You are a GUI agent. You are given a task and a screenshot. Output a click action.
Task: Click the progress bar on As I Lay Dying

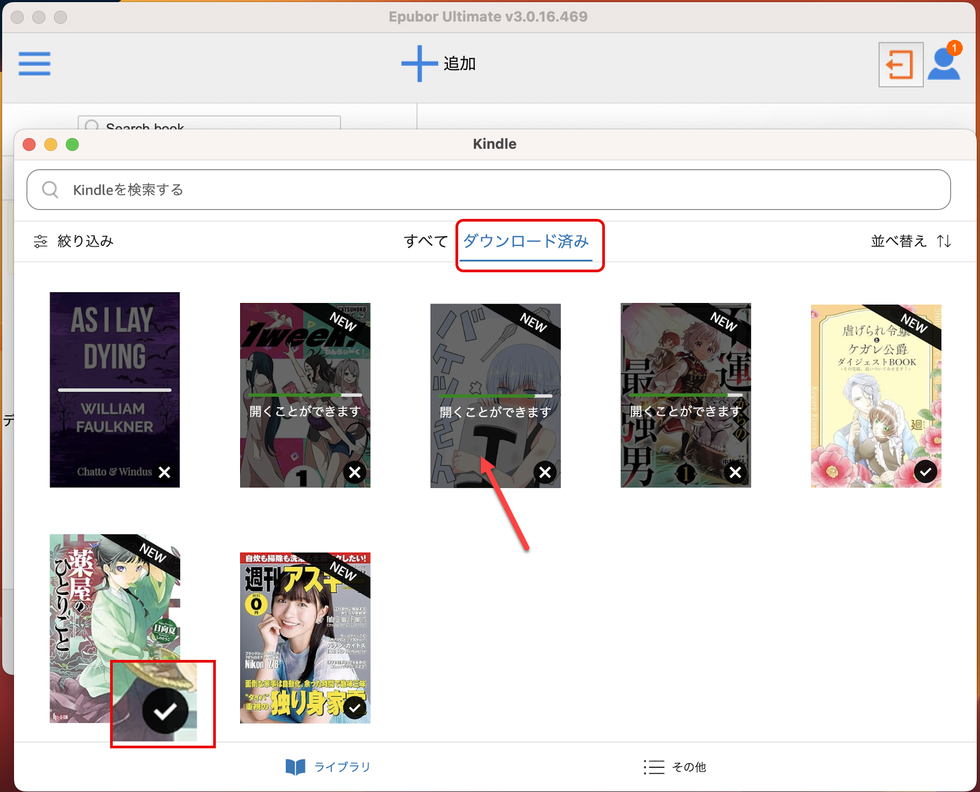click(114, 389)
